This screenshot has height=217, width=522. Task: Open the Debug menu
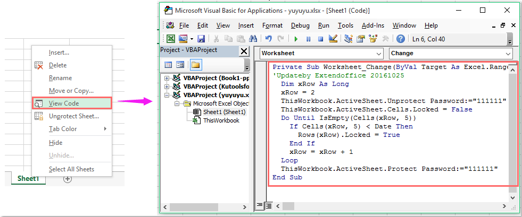(x=300, y=25)
